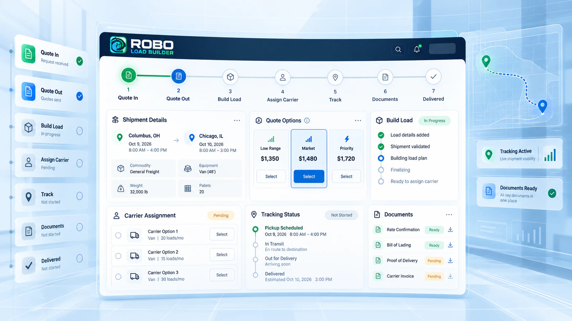Open the Shipment Details more options menu
This screenshot has width=572, height=321.
pyautogui.click(x=237, y=121)
